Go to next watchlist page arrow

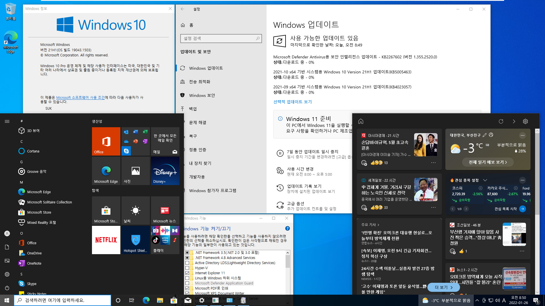pos(466,209)
